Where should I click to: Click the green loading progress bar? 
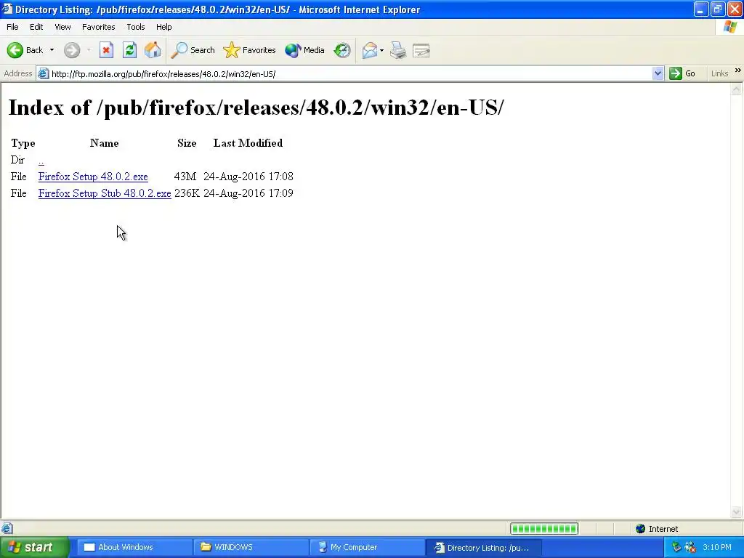point(543,529)
